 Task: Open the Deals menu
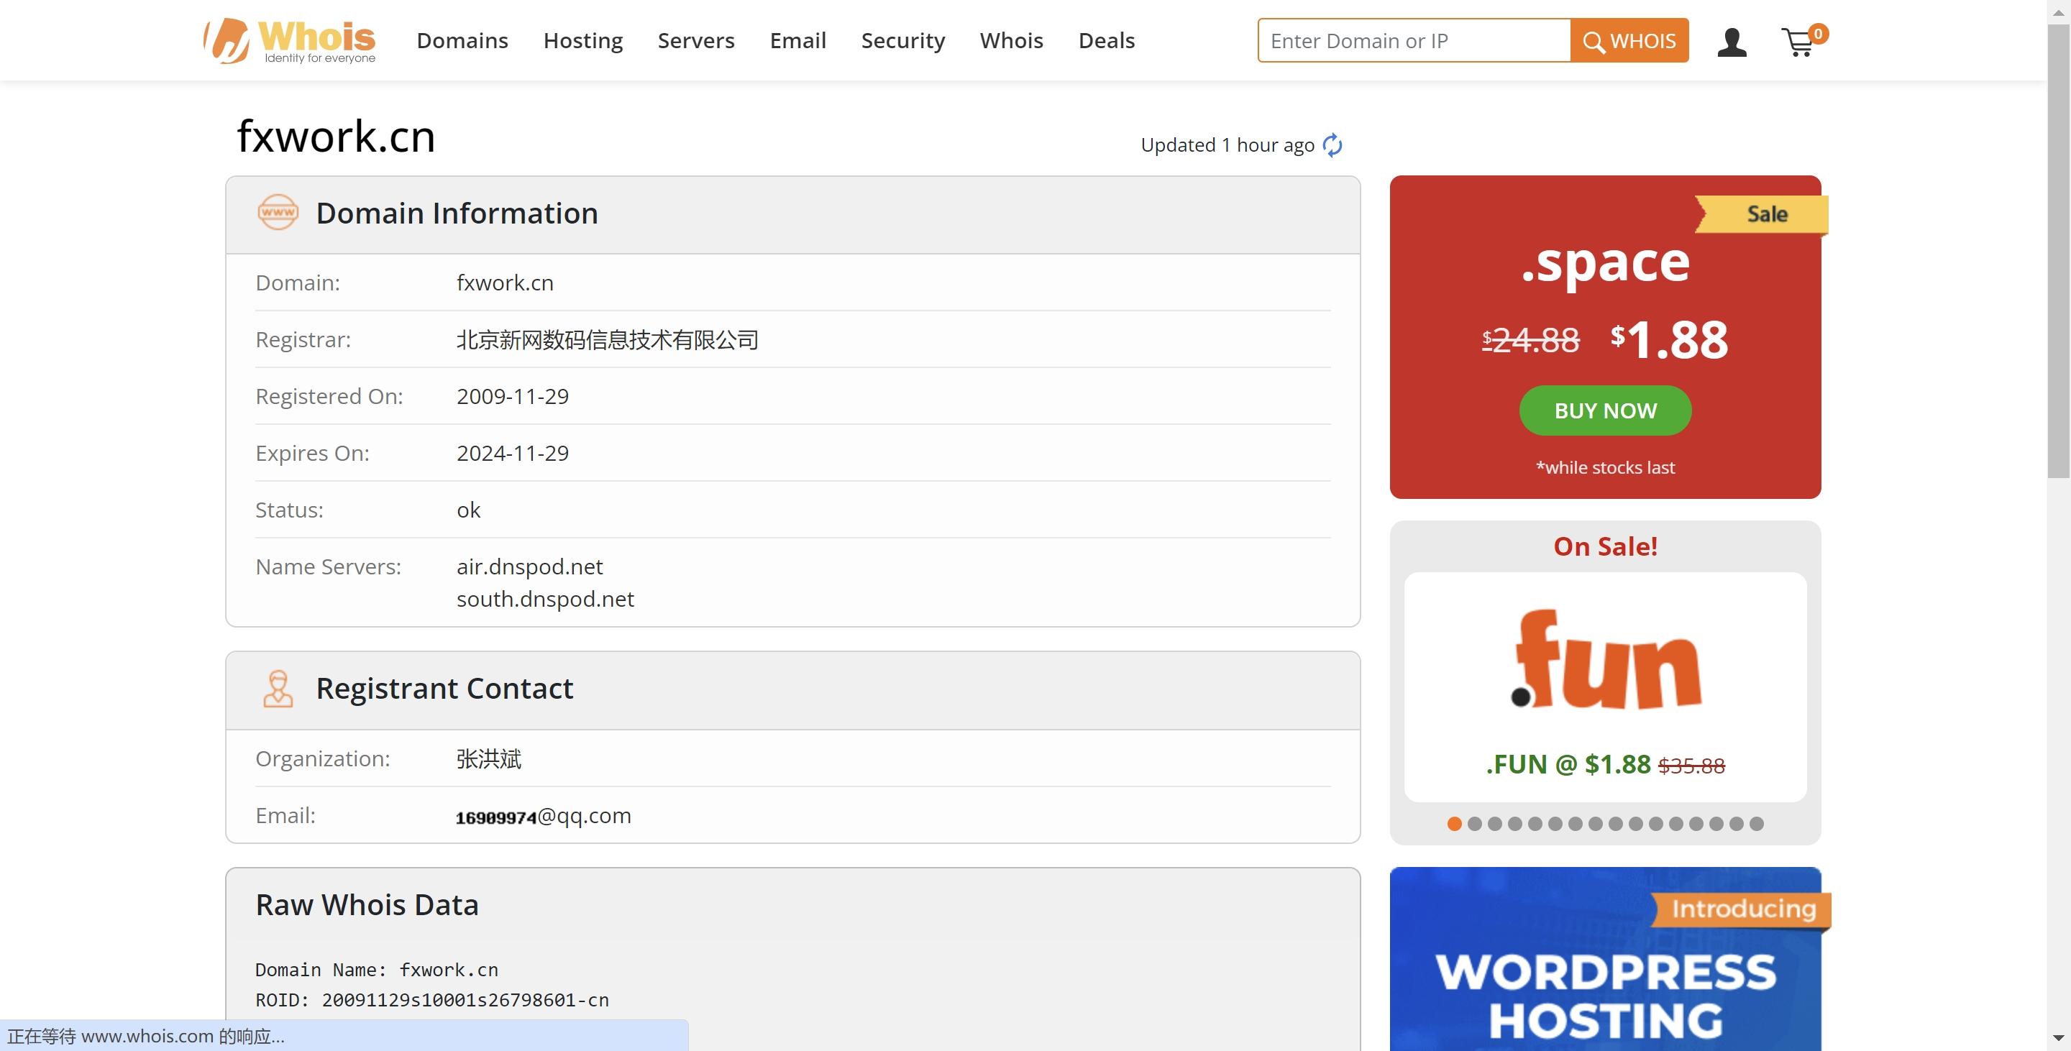tap(1106, 40)
